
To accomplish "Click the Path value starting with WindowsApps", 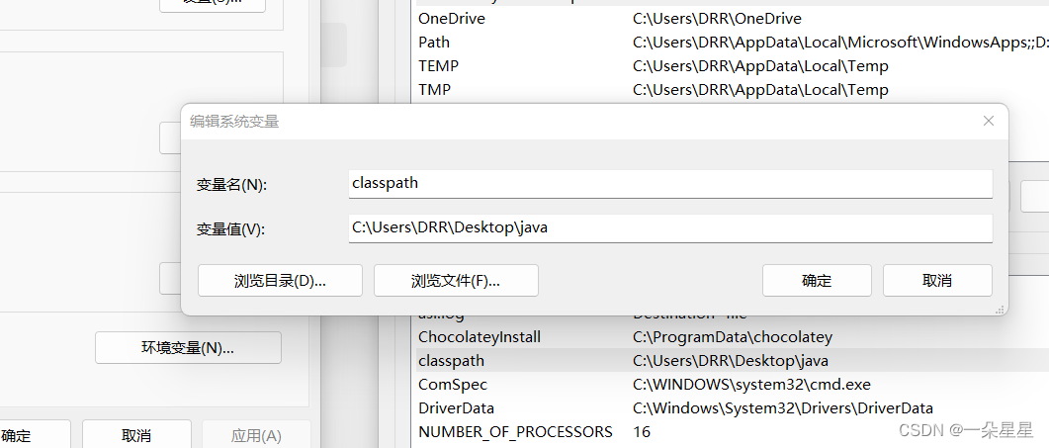I will coord(840,43).
